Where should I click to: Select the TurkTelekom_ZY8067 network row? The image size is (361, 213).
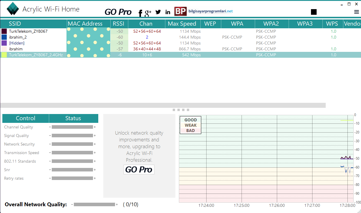click(180, 31)
